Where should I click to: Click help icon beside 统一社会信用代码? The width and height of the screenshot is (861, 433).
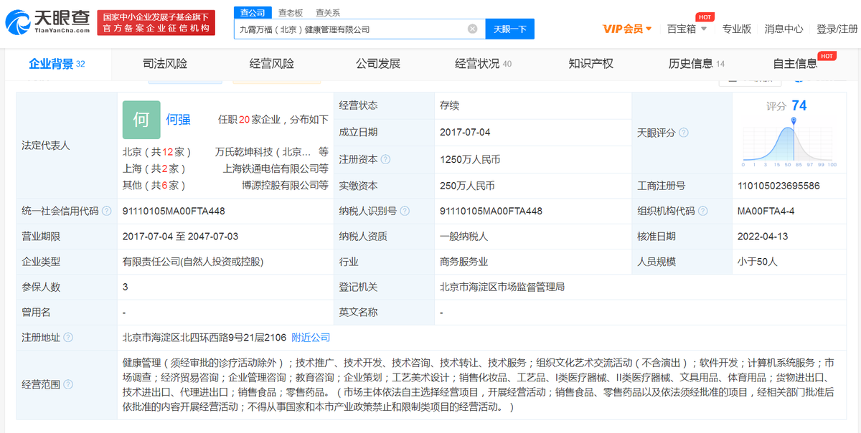107,211
